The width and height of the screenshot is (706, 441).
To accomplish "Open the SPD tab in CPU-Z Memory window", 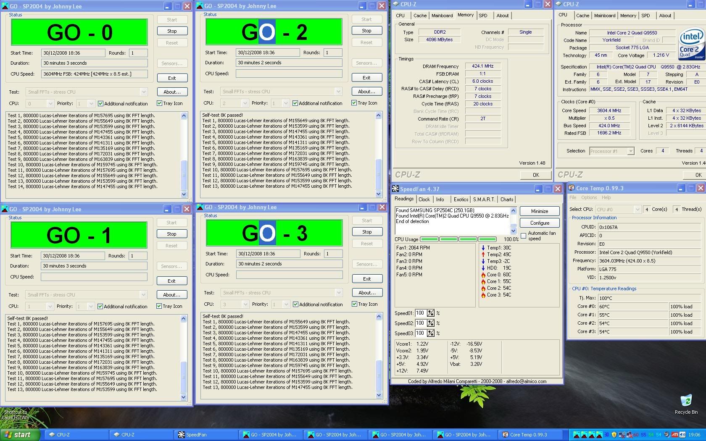I will point(483,16).
